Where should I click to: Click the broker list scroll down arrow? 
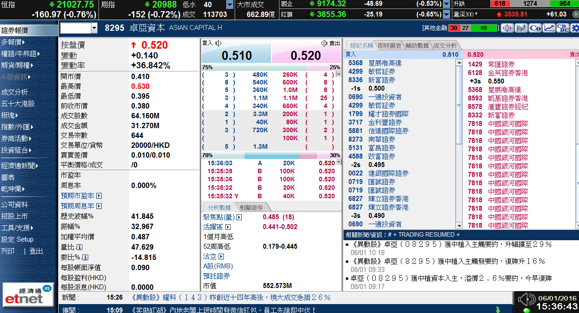[x=459, y=226]
